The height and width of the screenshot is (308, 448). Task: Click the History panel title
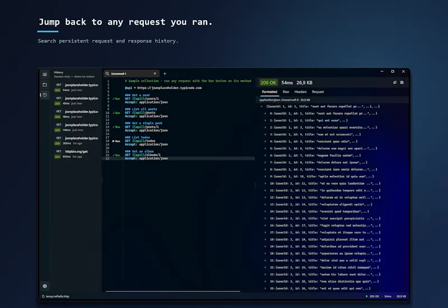point(59,72)
